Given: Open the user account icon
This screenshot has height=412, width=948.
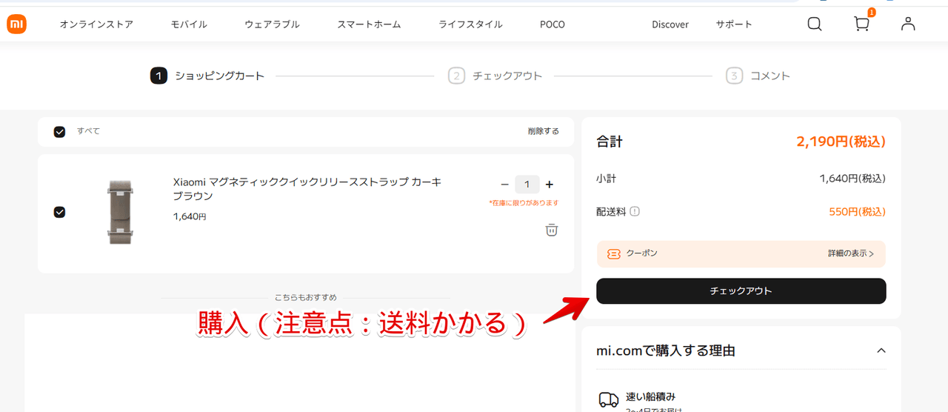Looking at the screenshot, I should click(x=908, y=24).
